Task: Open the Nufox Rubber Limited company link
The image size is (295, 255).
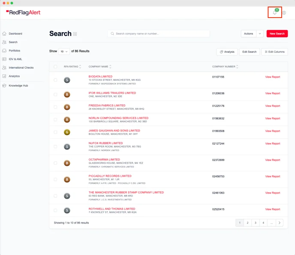Action: 105,143
